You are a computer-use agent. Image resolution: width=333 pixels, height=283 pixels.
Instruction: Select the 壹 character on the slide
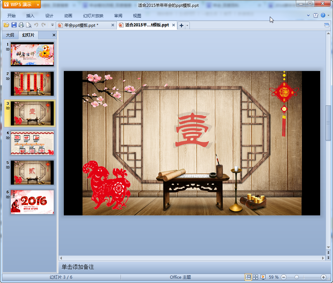coord(193,130)
